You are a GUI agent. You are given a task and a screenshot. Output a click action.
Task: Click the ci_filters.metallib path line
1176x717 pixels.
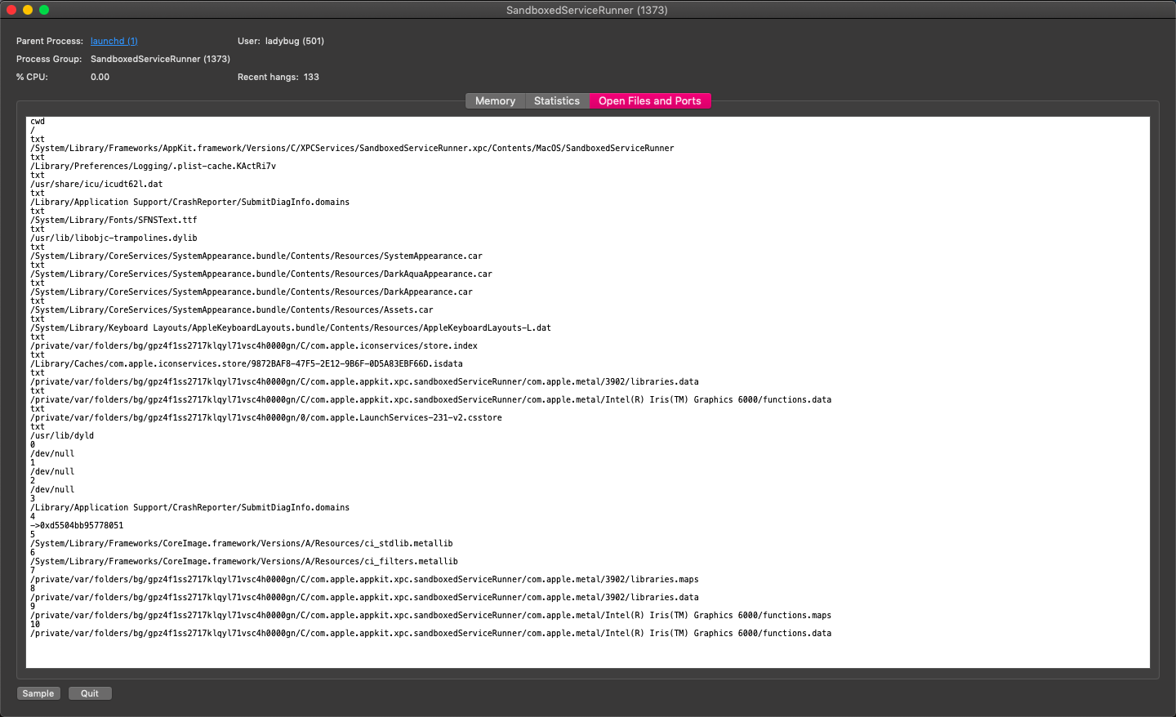(x=244, y=562)
